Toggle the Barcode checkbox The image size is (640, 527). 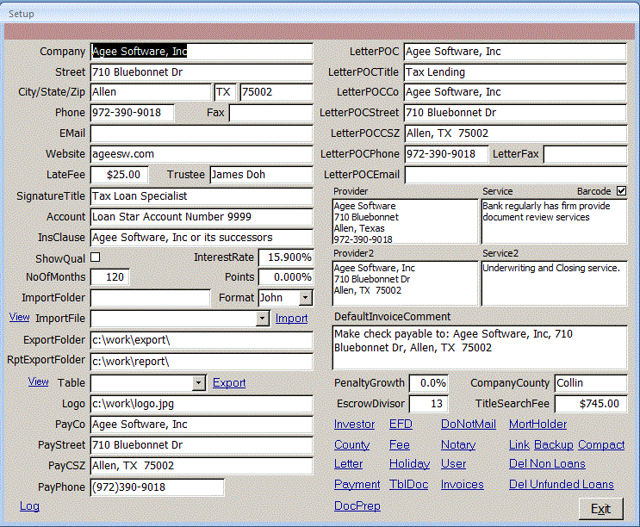coord(621,191)
